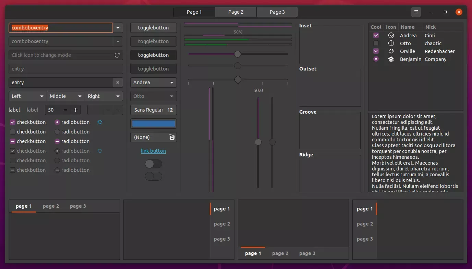Screen dimensions: 472x269
Task: Click the spin button value 50 field
Action: (53, 110)
